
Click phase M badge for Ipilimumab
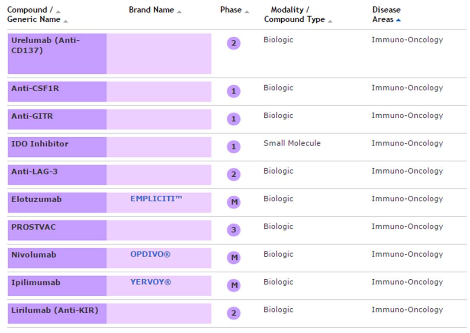[234, 285]
